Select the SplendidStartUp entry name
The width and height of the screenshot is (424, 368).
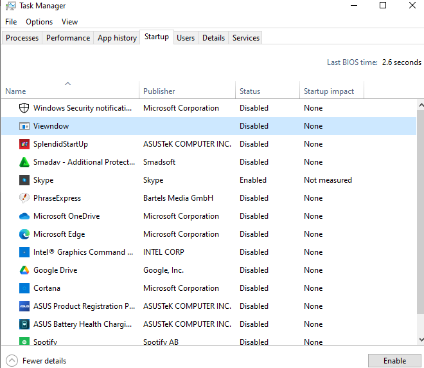60,144
